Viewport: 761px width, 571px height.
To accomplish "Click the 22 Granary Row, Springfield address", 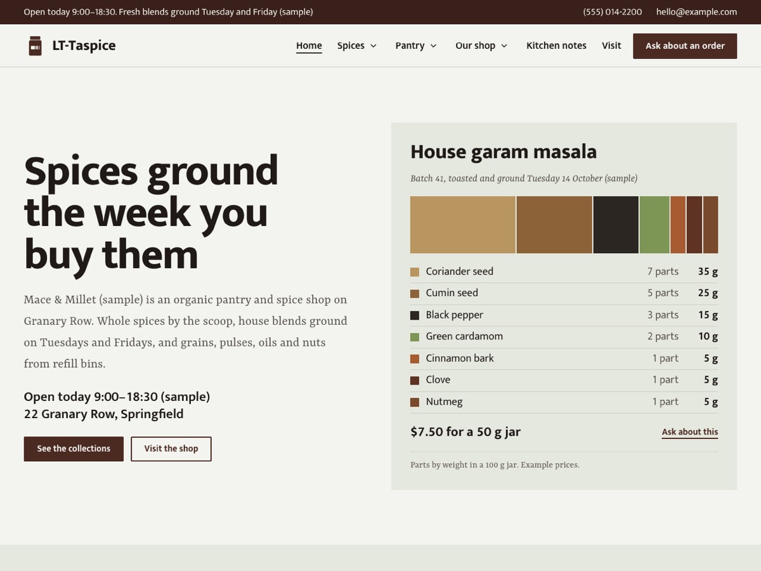I will pos(103,414).
